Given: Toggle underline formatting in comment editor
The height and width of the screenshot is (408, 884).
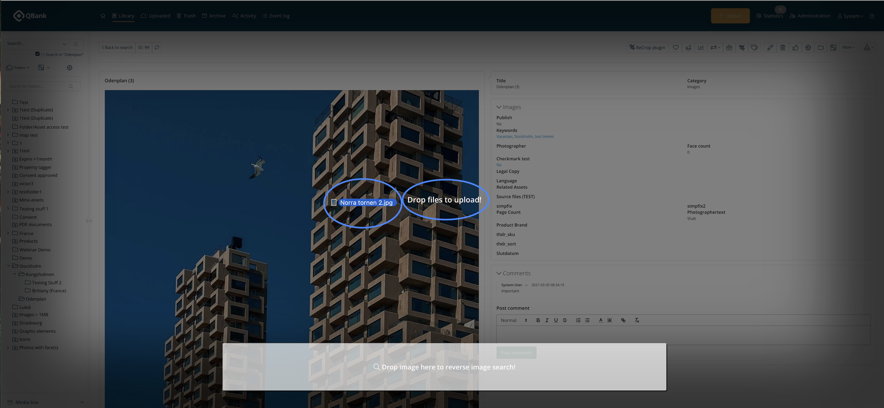Looking at the screenshot, I should (556, 320).
